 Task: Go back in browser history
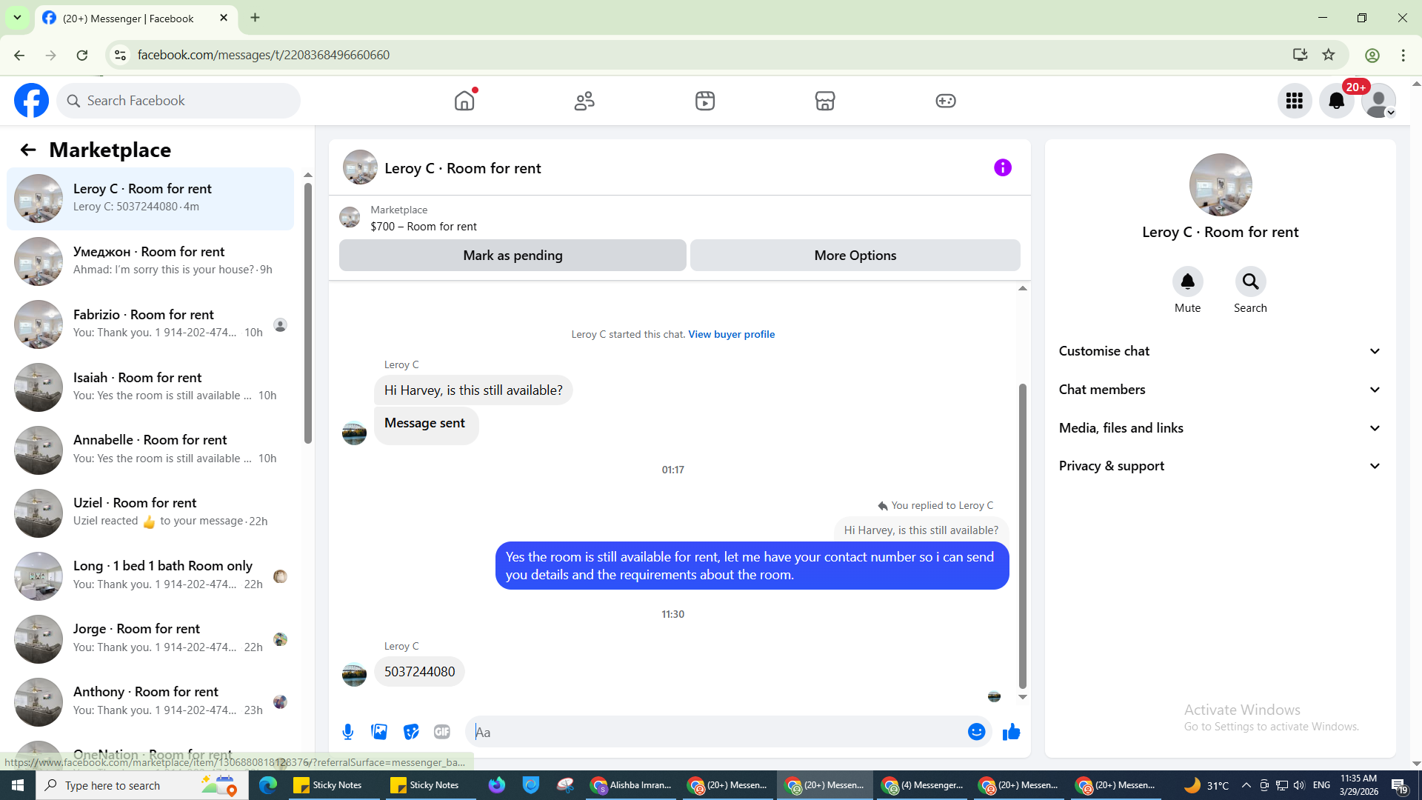(x=19, y=56)
